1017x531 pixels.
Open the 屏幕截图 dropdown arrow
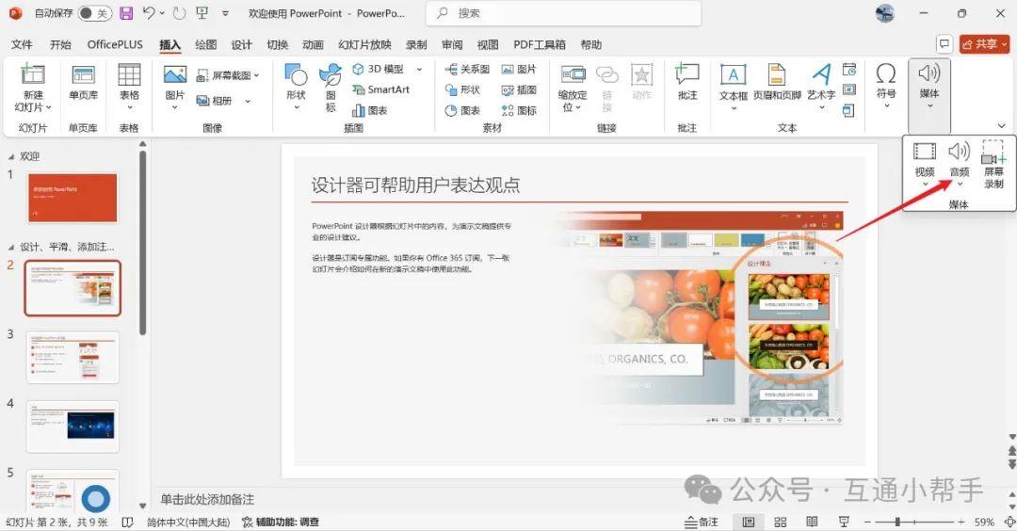tap(257, 75)
